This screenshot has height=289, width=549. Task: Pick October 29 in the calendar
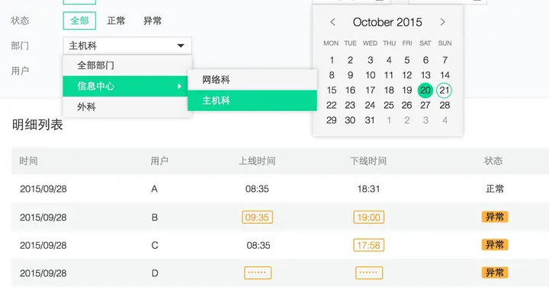(331, 120)
